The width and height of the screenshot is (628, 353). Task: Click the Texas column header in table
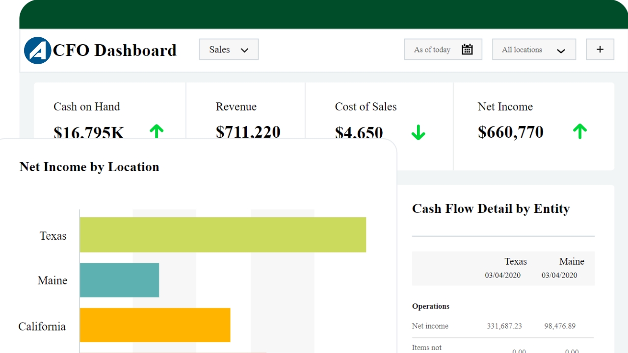tap(516, 261)
